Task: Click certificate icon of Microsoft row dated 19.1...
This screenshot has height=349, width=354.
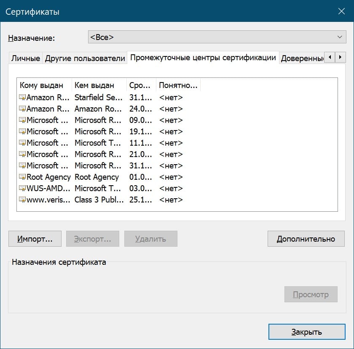Action: tap(22, 131)
